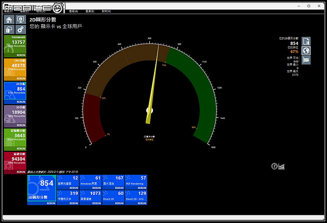The width and height of the screenshot is (327, 223).
Task: Select the world globe comparison icon
Action: [306, 51]
